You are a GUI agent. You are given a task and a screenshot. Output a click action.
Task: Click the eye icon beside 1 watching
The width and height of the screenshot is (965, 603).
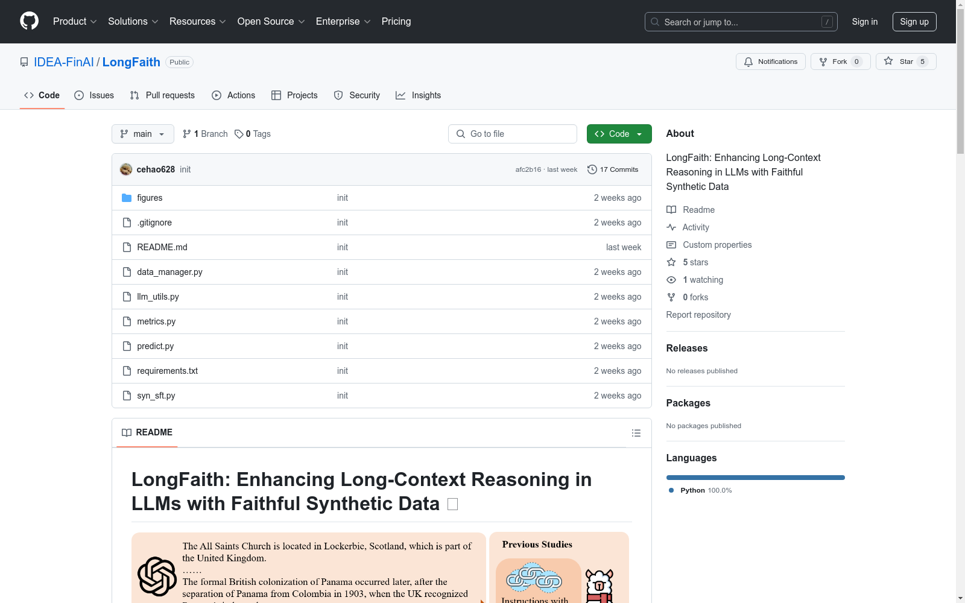(671, 280)
